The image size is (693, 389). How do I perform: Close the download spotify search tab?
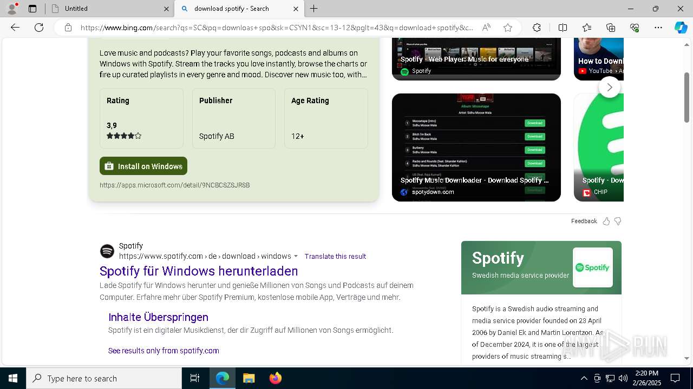(296, 9)
